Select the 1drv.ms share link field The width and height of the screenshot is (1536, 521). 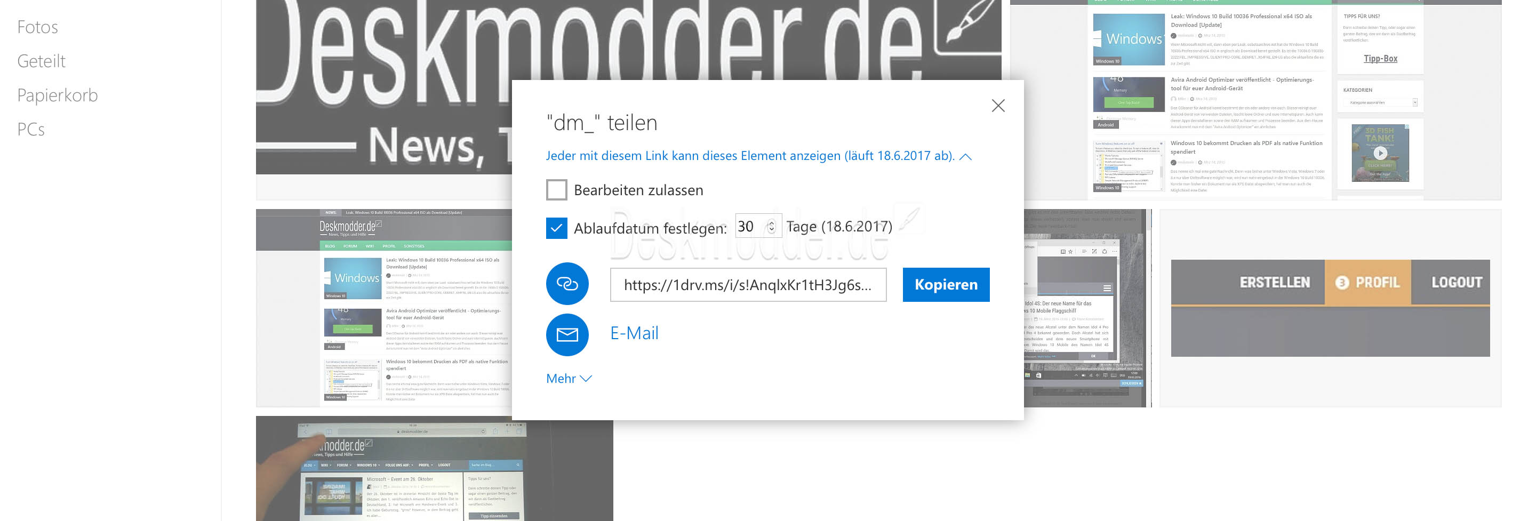pyautogui.click(x=748, y=285)
